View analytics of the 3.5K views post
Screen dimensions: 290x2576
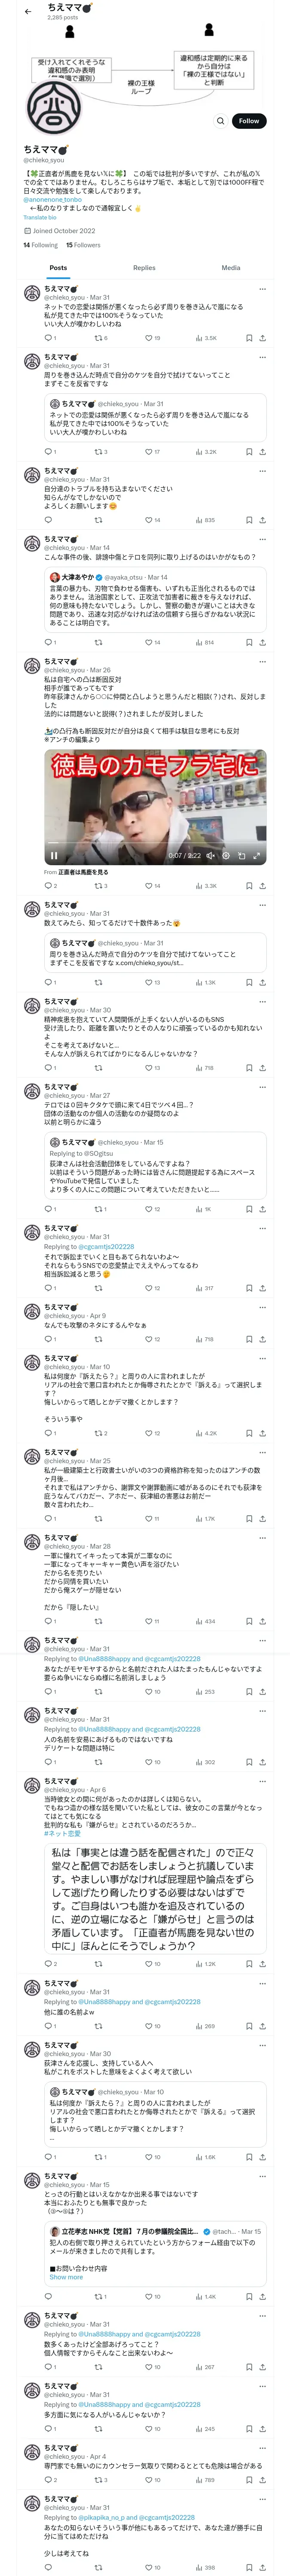coord(206,338)
